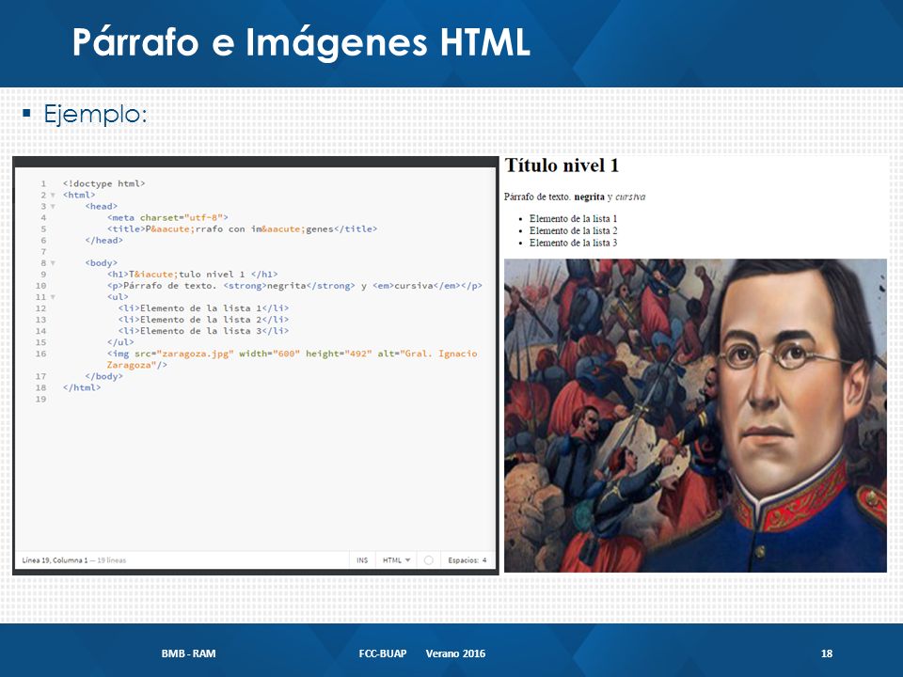Collapse the html tag fold arrow on line 2
Screen dimensions: 903x677
53,196
